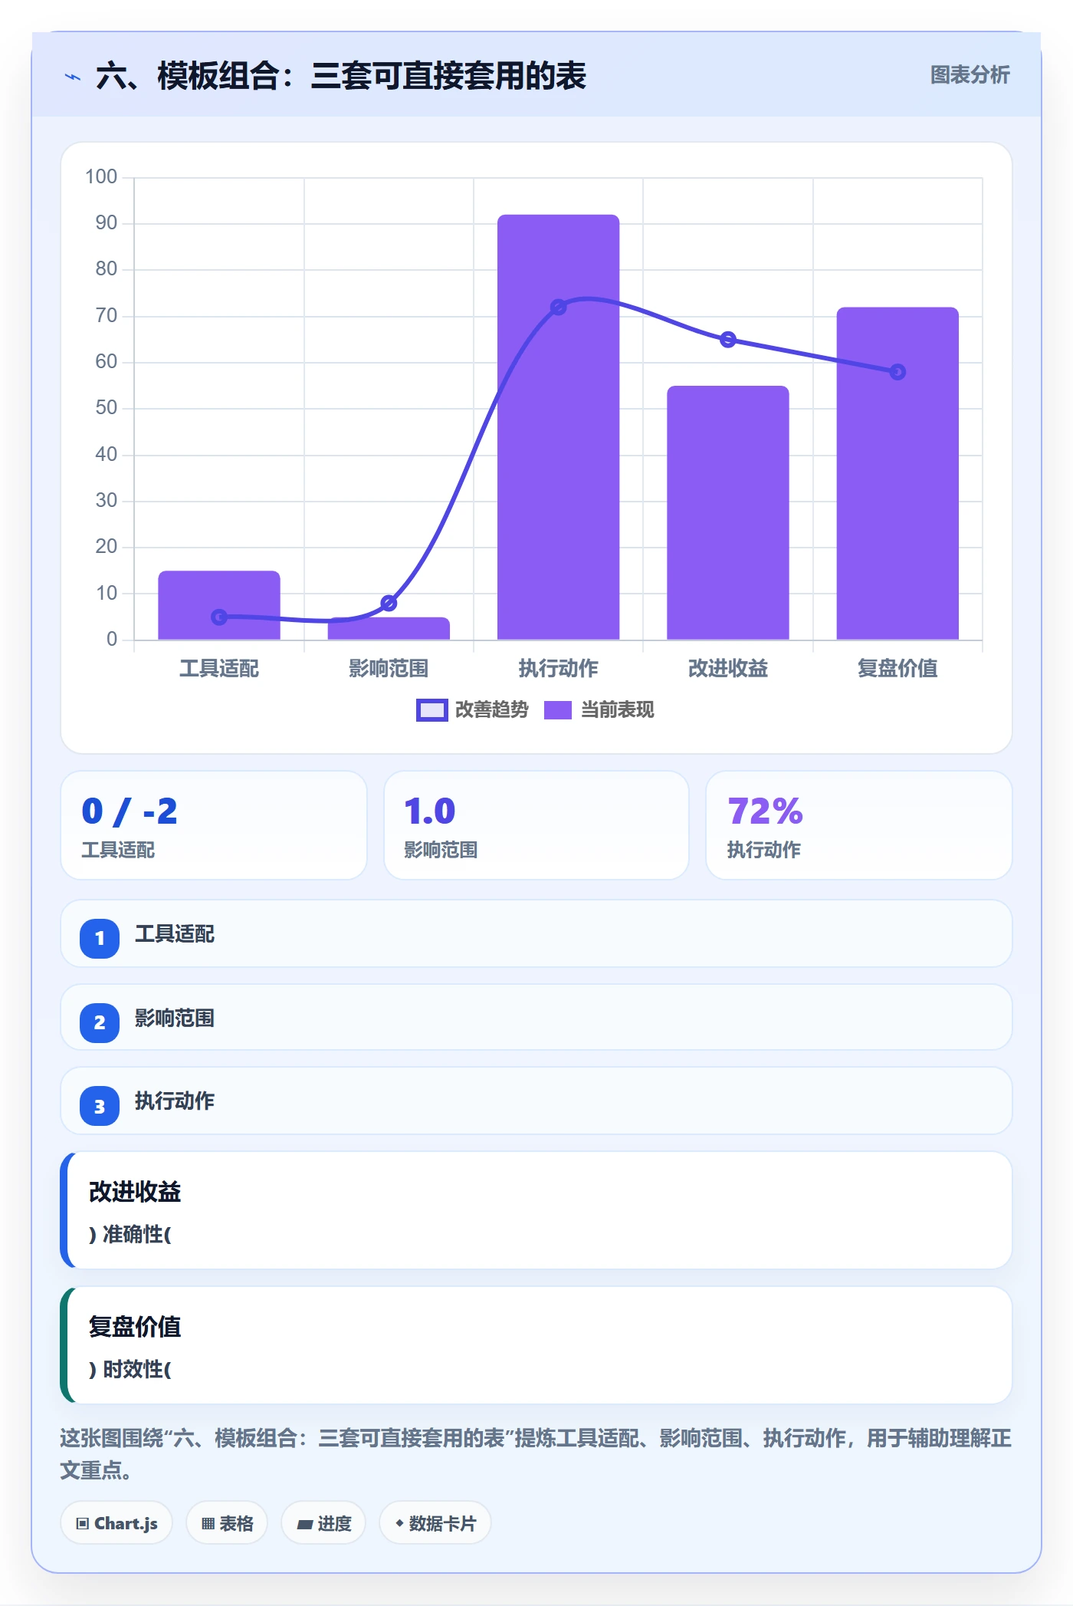The image size is (1073, 1606).
Task: Click the 进度 tag
Action: point(323,1523)
